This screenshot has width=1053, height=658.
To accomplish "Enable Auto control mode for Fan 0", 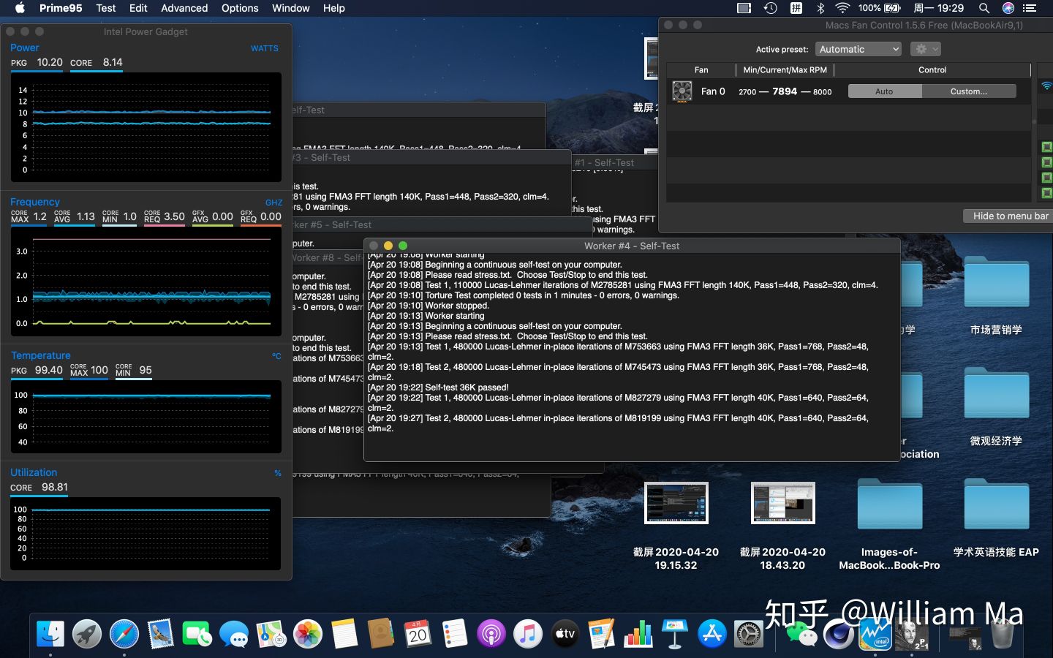I will click(x=884, y=91).
